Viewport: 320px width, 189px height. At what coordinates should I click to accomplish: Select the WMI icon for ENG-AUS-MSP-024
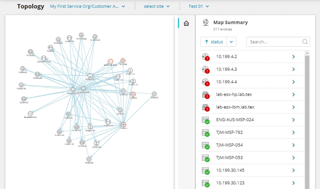[206, 120]
